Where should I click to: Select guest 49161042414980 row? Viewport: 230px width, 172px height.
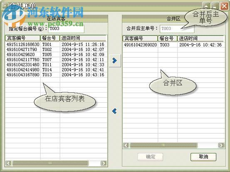pos(56,70)
